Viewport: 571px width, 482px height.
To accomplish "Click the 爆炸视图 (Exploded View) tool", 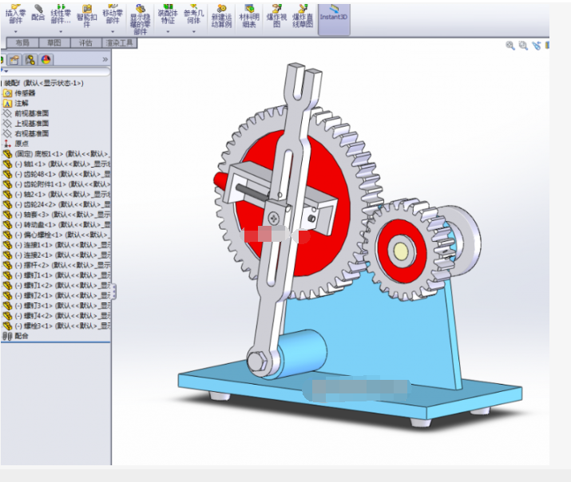I will (277, 17).
